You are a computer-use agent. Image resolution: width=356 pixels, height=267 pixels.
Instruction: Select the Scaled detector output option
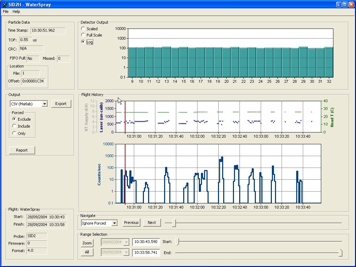pos(83,29)
